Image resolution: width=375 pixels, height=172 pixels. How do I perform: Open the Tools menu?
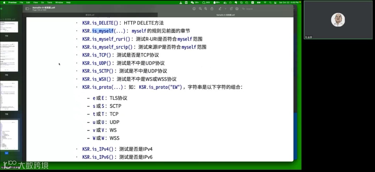(x=50, y=2)
